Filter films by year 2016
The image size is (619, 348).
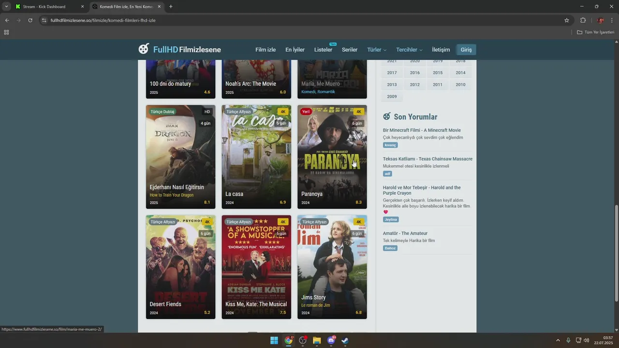tap(415, 72)
